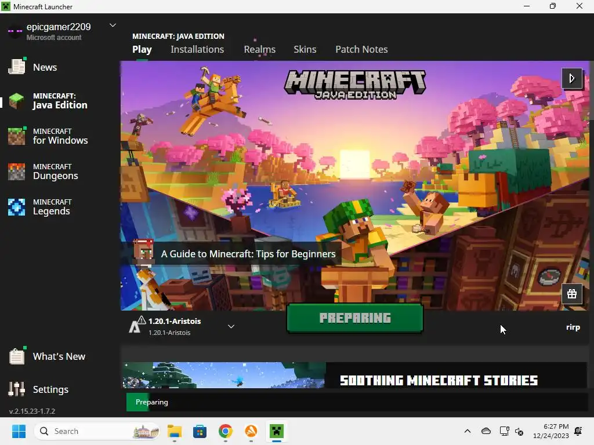
Task: Open the Patch Notes tab
Action: point(361,49)
